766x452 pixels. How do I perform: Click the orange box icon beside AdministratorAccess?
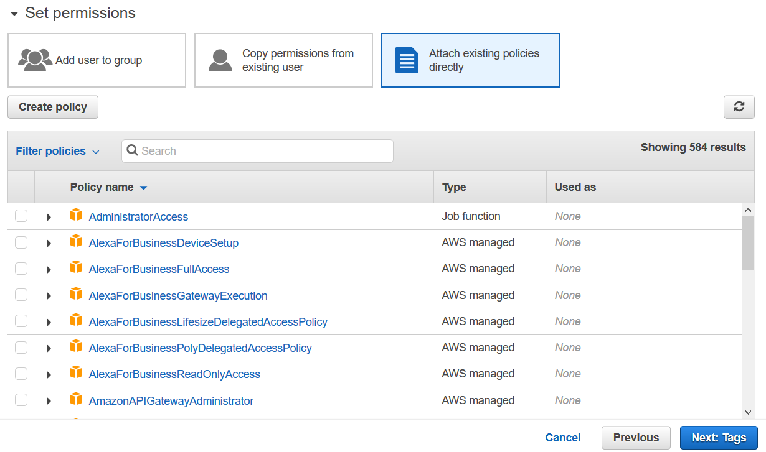[76, 216]
